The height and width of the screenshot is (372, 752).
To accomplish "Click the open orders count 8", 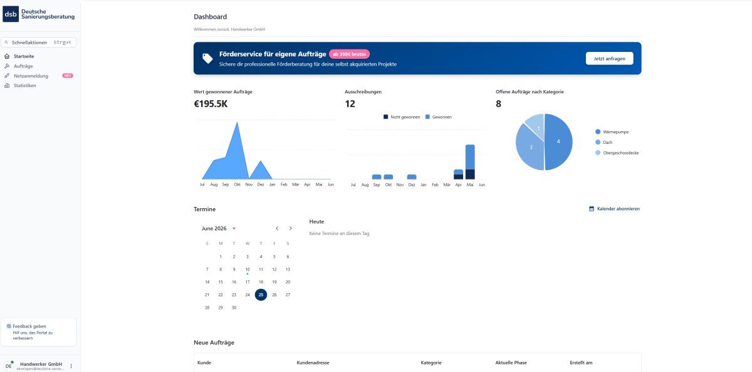I will click(x=499, y=104).
